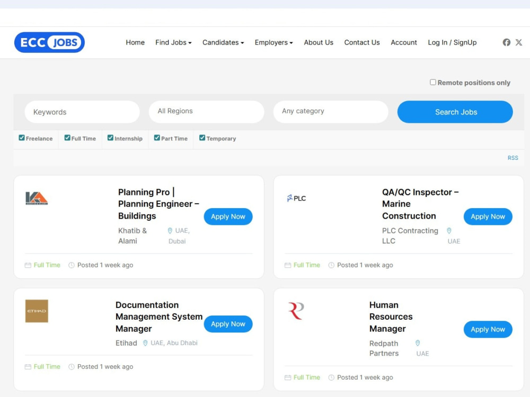Uncheck the Internship job type filter

110,138
